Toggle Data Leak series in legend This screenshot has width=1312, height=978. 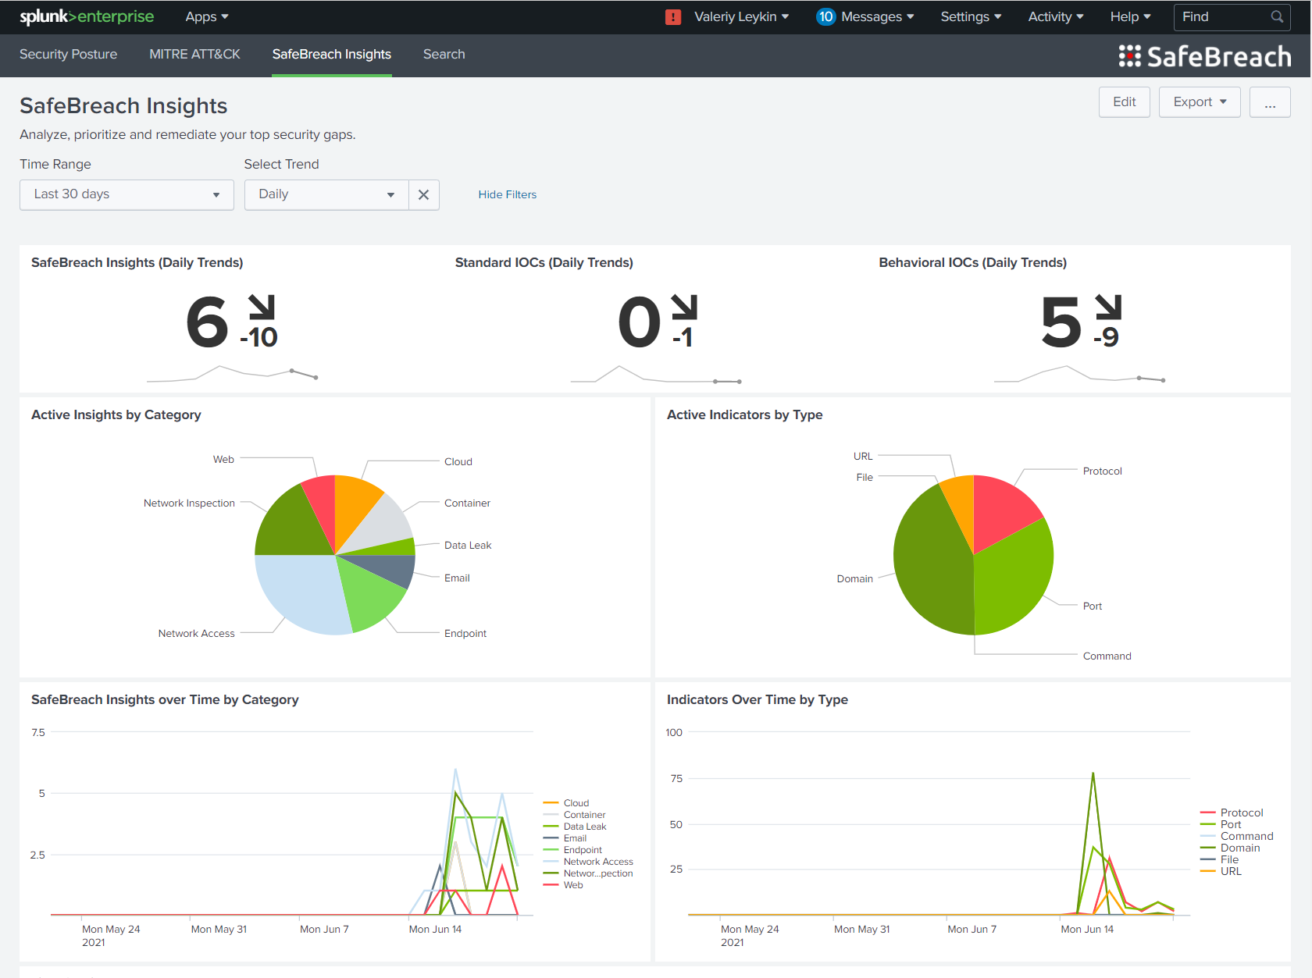click(x=575, y=827)
